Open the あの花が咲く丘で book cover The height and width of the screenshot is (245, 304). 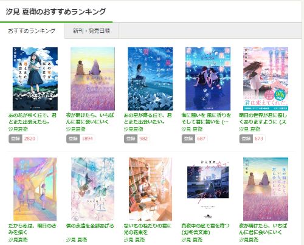pos(35,78)
